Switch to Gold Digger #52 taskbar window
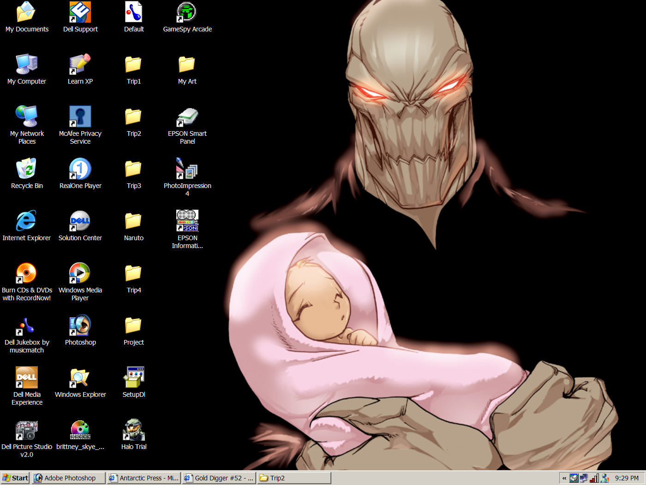The width and height of the screenshot is (646, 485). 219,478
